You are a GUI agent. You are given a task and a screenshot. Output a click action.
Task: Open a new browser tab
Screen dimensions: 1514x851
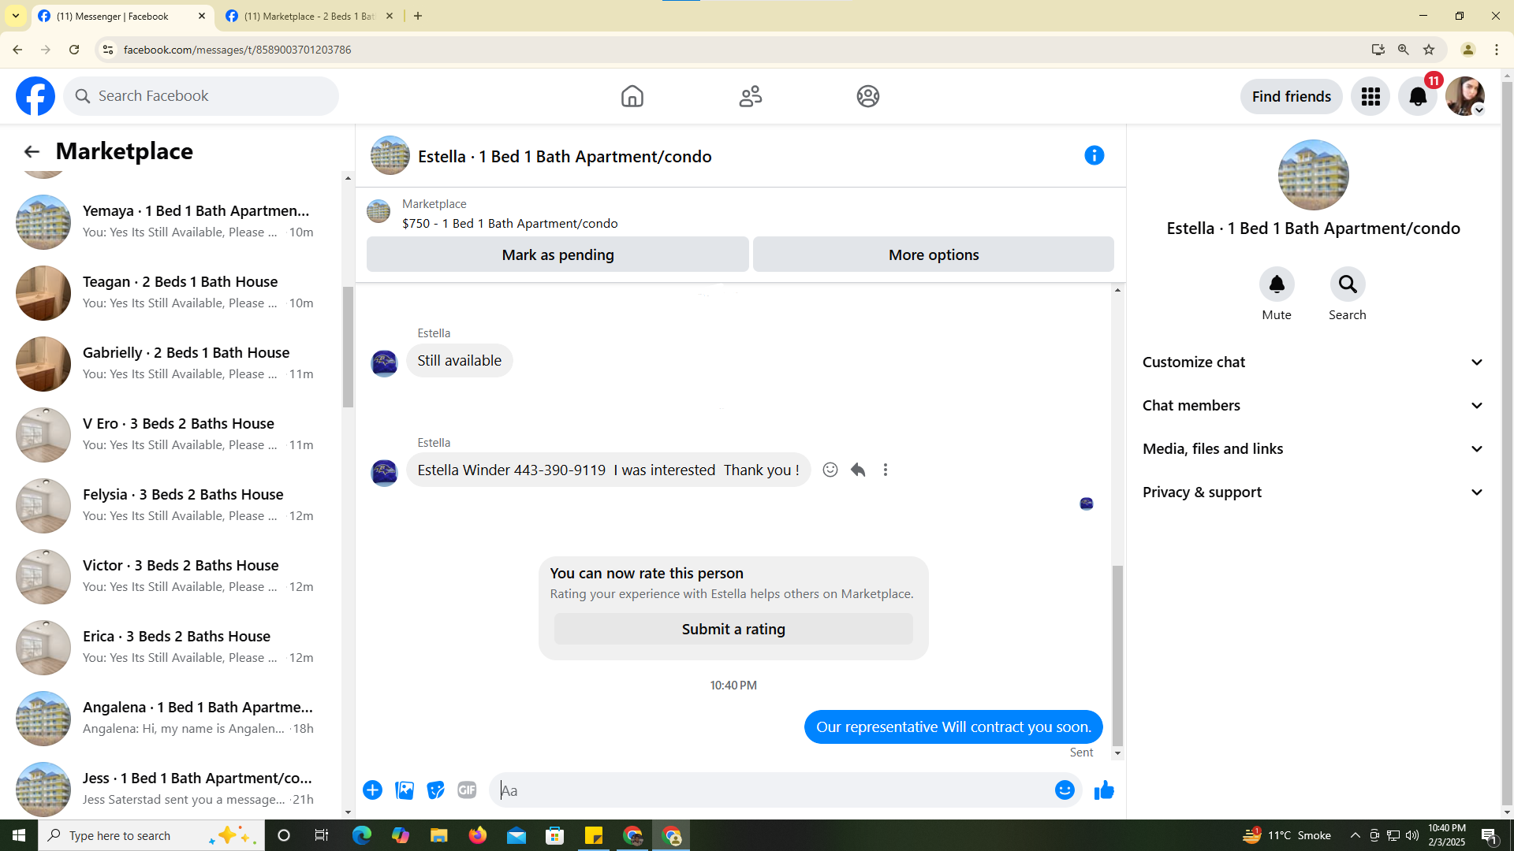coord(418,17)
